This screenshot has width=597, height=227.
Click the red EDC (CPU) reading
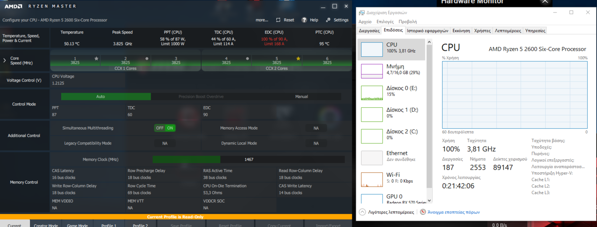click(x=275, y=41)
